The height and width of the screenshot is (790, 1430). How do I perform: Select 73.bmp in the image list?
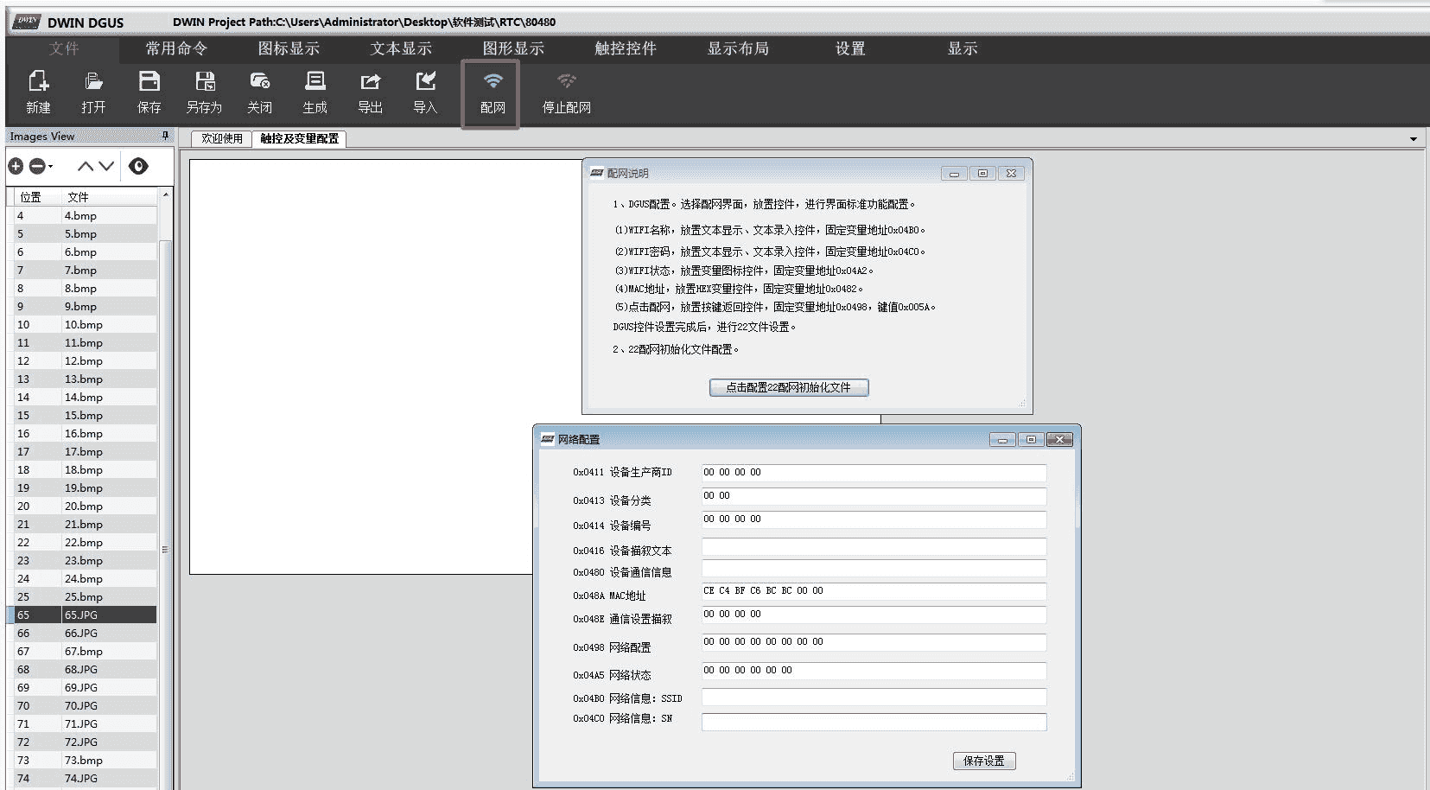pos(83,761)
